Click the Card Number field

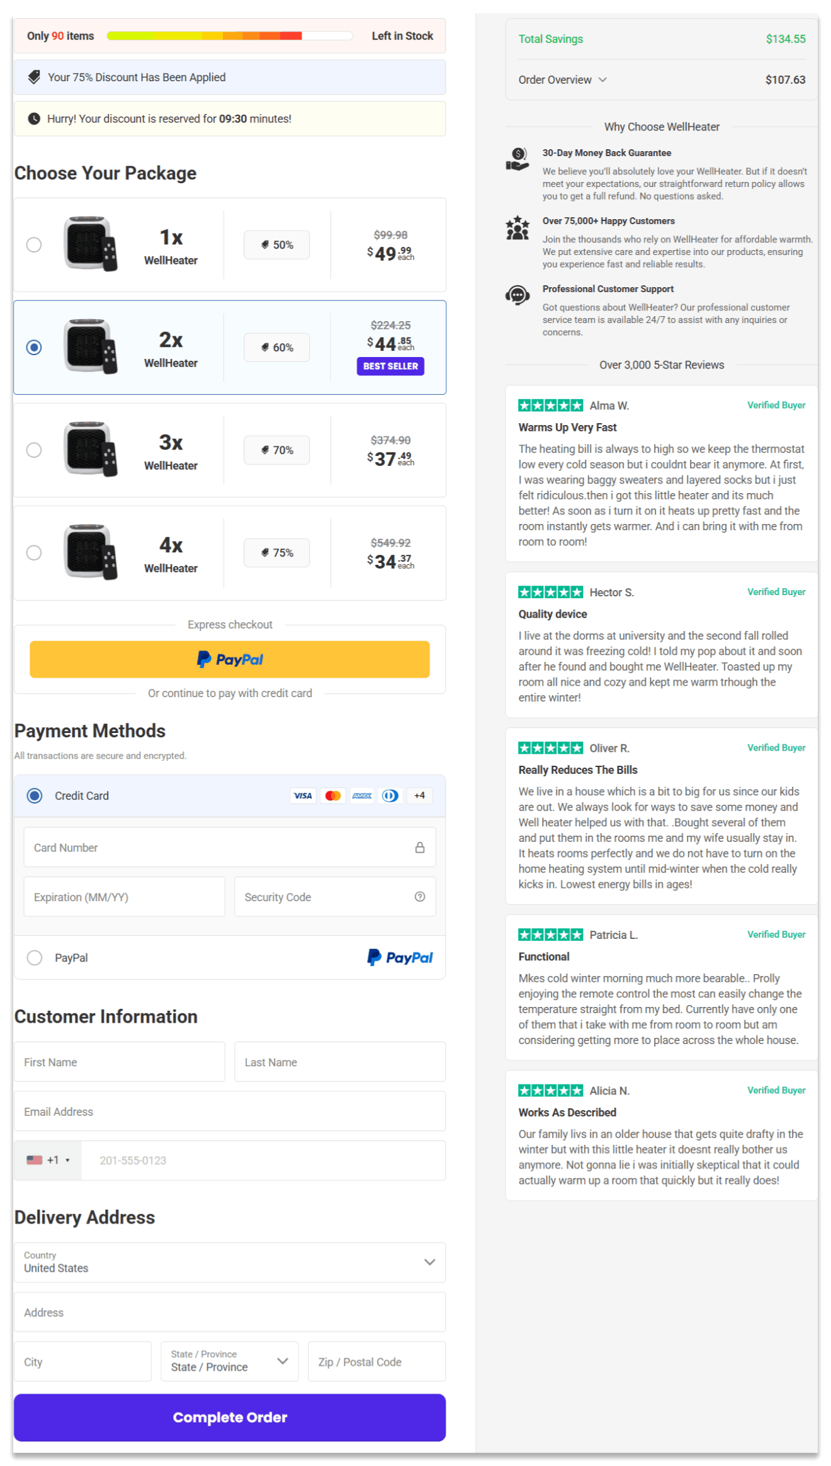[x=230, y=847]
